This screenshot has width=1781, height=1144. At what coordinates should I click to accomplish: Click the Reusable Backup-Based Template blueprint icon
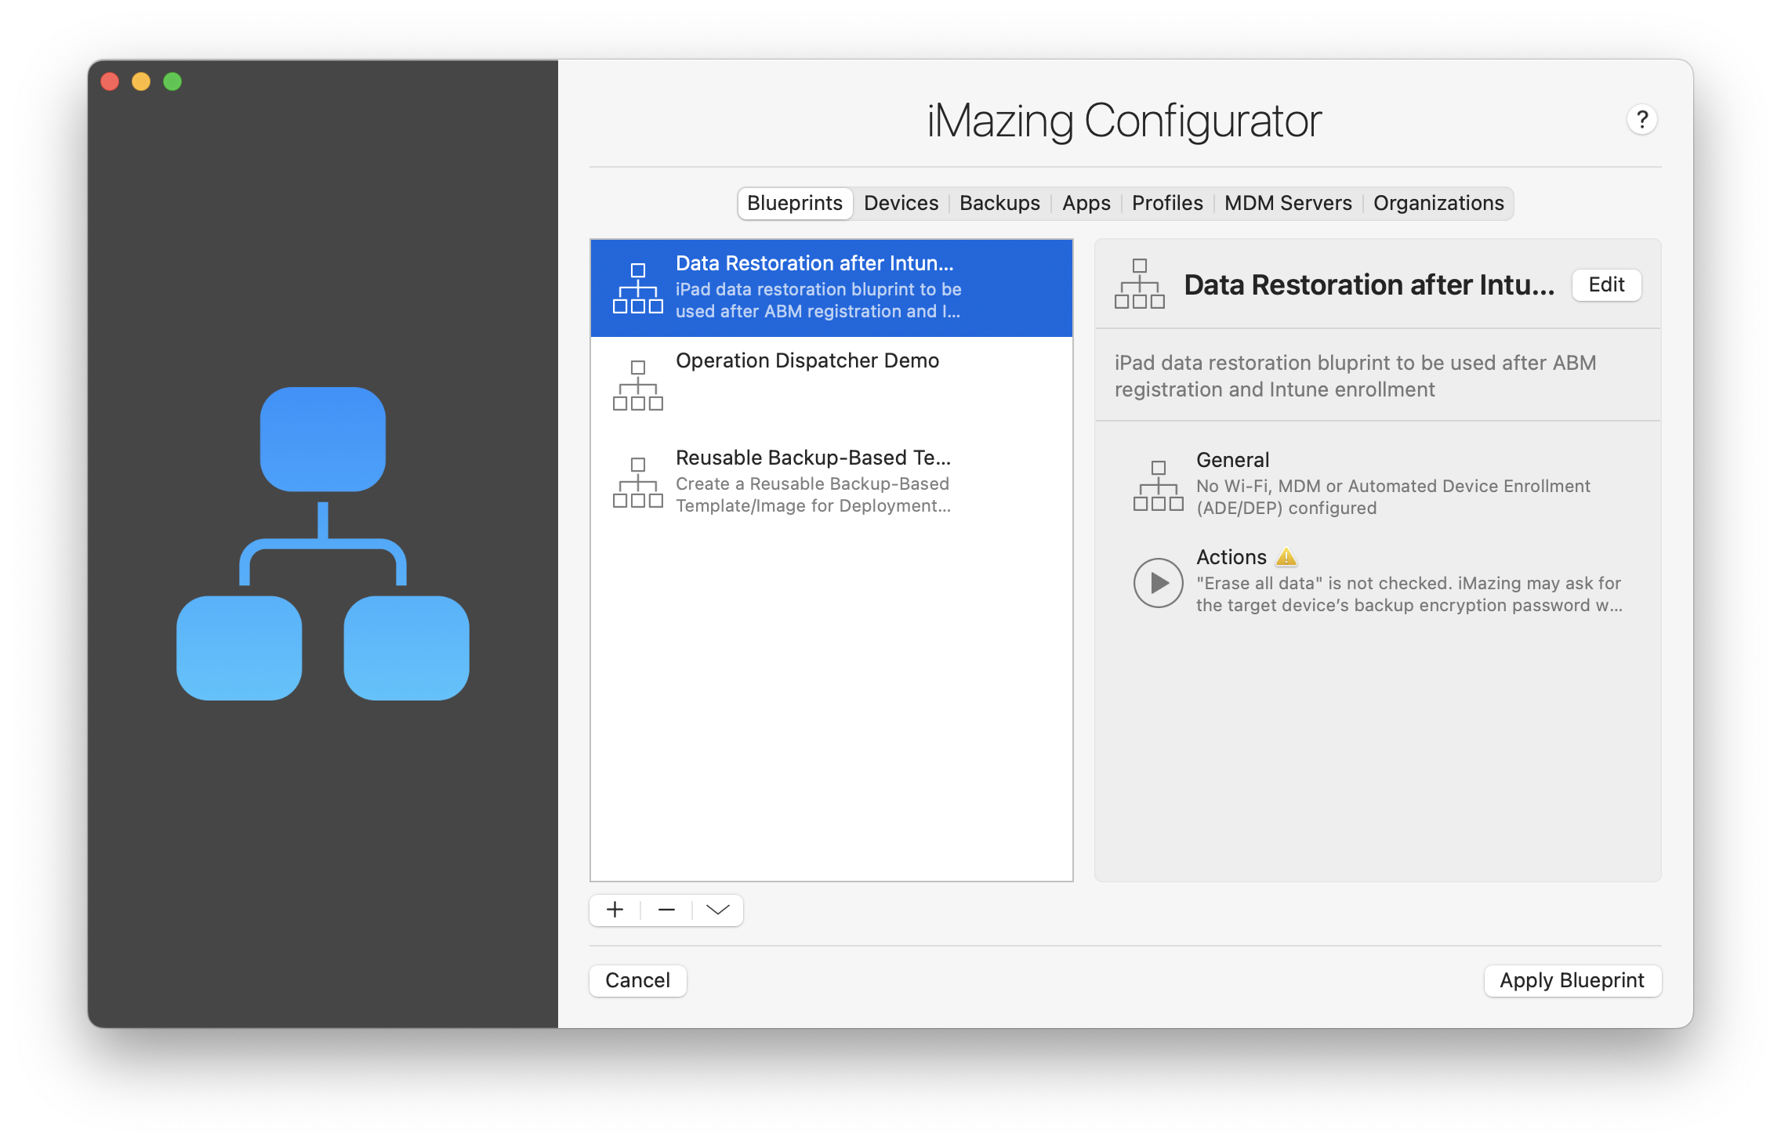pyautogui.click(x=638, y=483)
